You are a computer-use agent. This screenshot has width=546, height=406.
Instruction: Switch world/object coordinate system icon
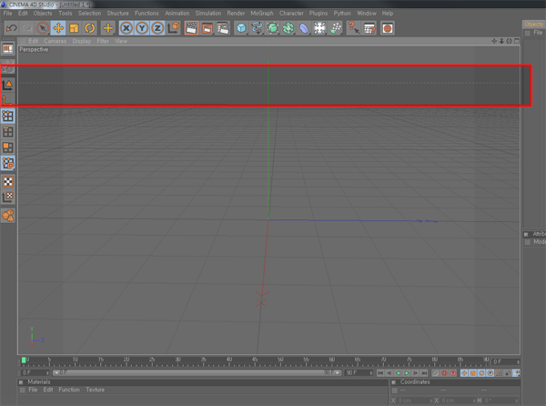174,28
